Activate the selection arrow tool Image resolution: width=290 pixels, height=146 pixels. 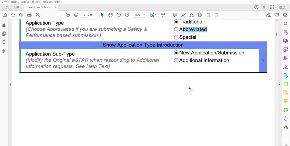pyautogui.click(x=102, y=15)
